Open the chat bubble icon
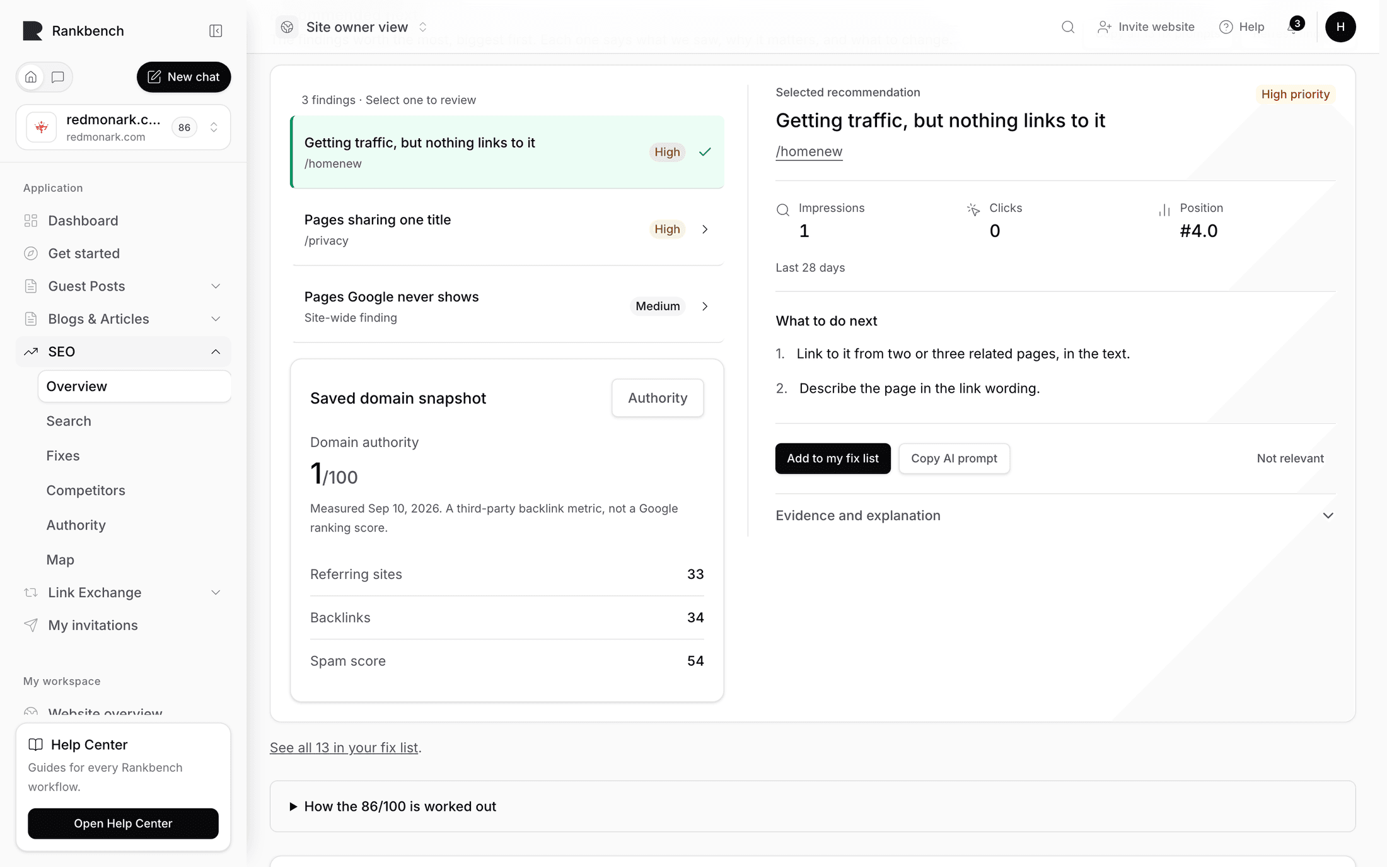Image resolution: width=1387 pixels, height=867 pixels. click(58, 77)
